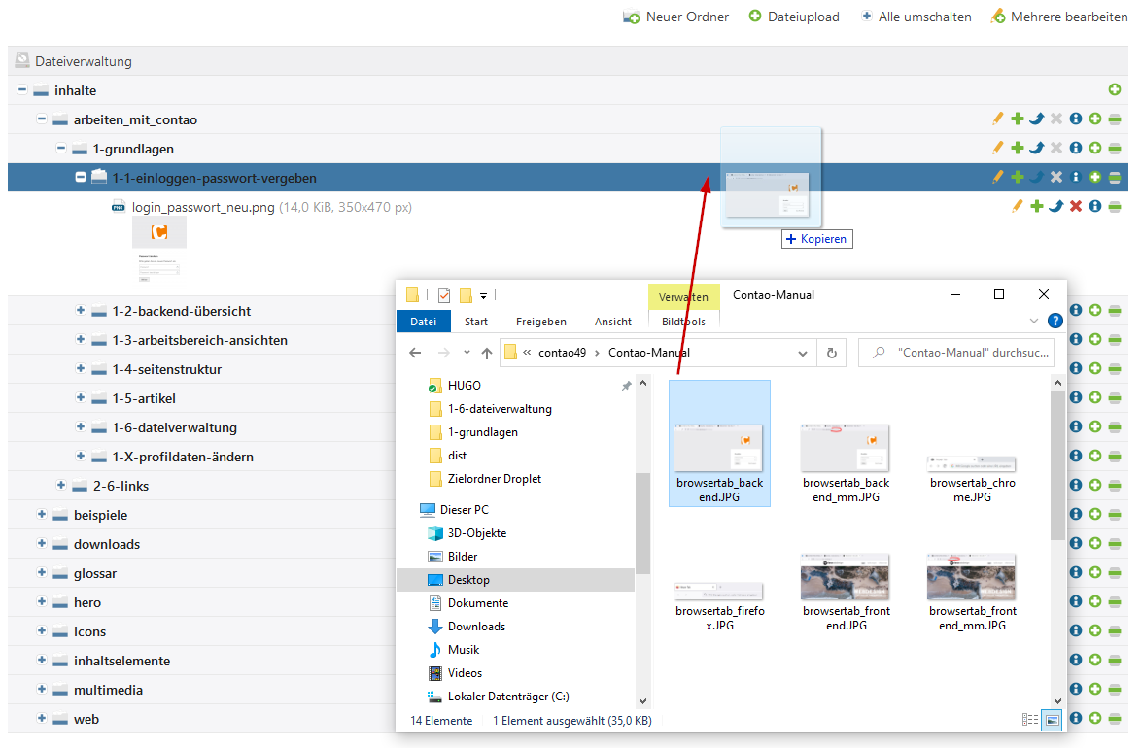Image resolution: width=1141 pixels, height=748 pixels.
Task: Click the Dateiupload link
Action: [x=794, y=17]
